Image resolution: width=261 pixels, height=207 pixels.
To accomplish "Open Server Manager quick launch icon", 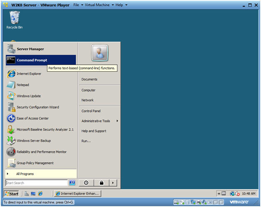I will [x=27, y=194].
